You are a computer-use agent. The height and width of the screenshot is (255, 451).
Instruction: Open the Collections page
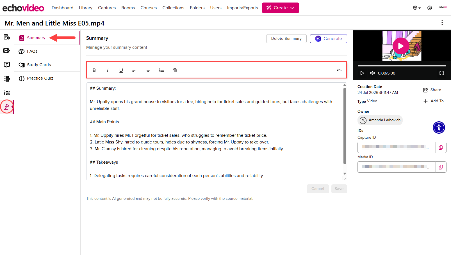[x=173, y=8]
